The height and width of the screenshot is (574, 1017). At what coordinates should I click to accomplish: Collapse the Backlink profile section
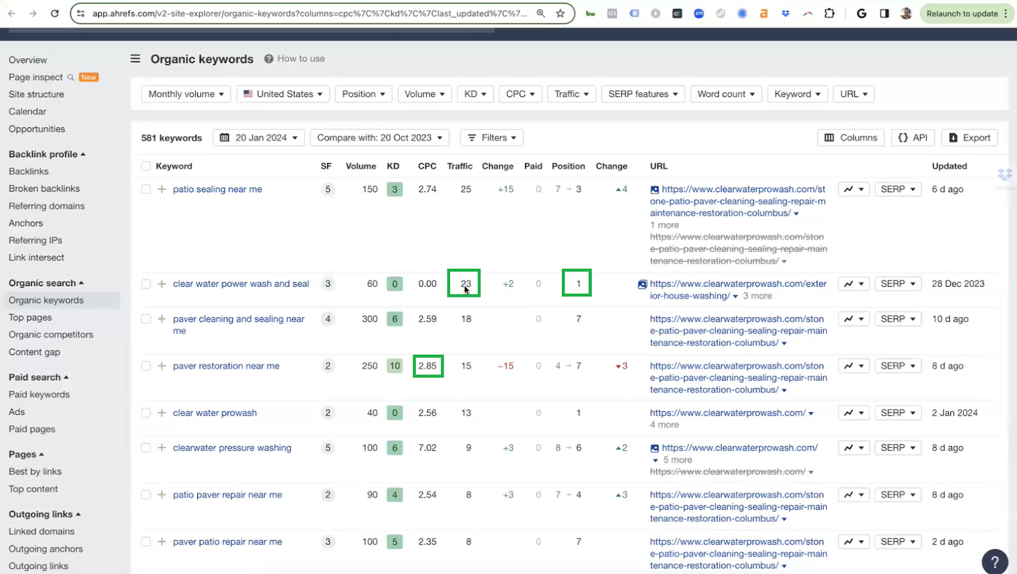[x=47, y=154]
